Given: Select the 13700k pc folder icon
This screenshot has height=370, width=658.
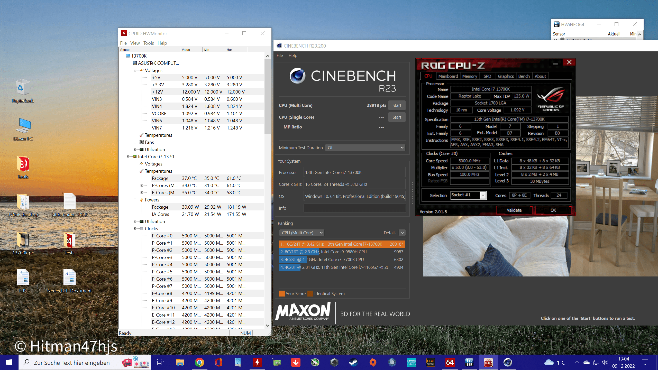Looking at the screenshot, I should (x=23, y=243).
